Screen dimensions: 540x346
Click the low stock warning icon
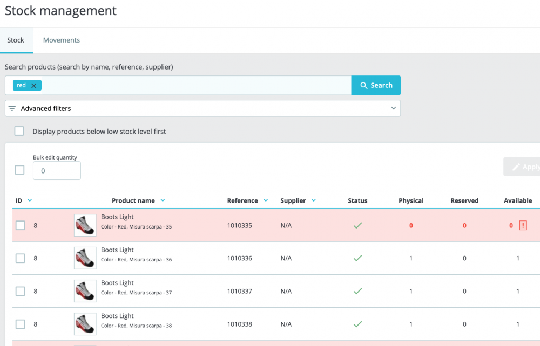pos(523,226)
